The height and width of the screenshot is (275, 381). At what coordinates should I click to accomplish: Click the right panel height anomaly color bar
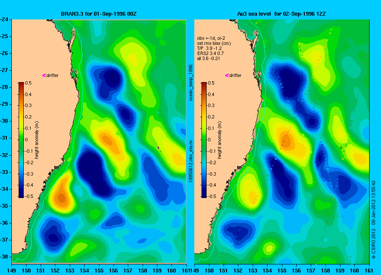click(x=204, y=140)
